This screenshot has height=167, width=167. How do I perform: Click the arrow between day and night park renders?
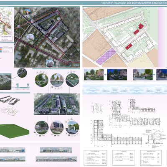pos(105,75)
